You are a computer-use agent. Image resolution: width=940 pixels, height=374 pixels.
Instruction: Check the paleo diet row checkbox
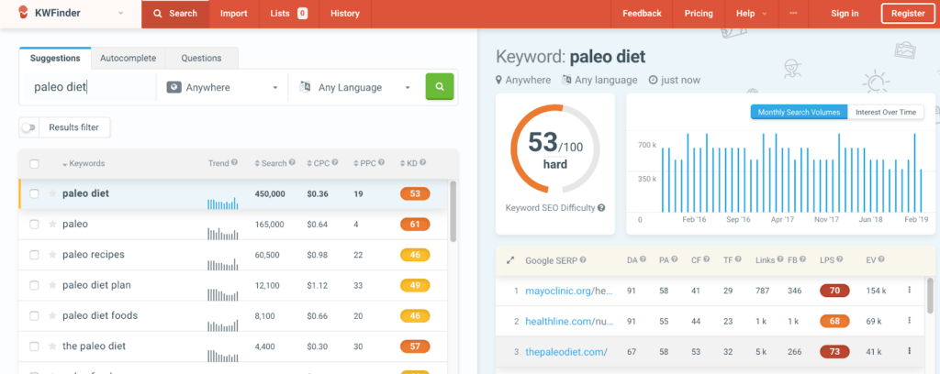[34, 193]
